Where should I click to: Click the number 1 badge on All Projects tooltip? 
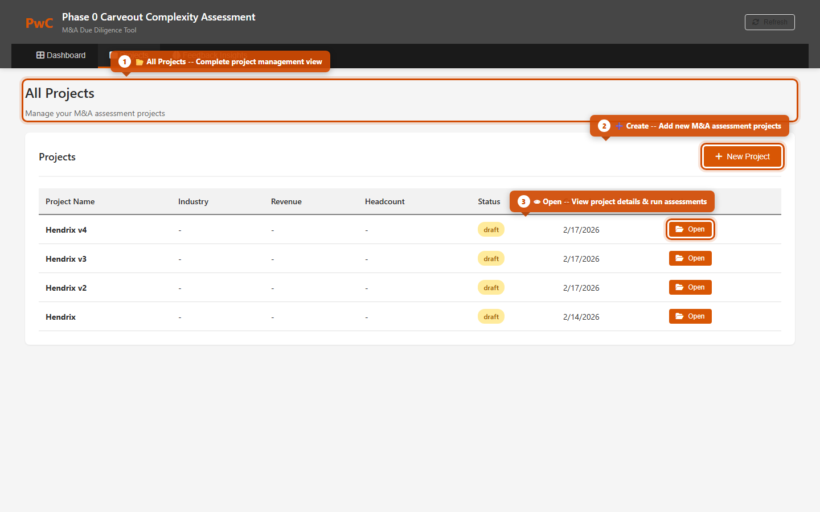pyautogui.click(x=125, y=61)
